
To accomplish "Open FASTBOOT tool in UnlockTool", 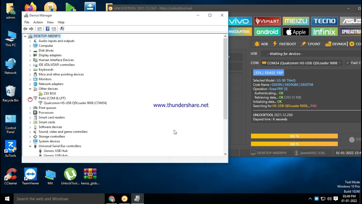I will [284, 44].
